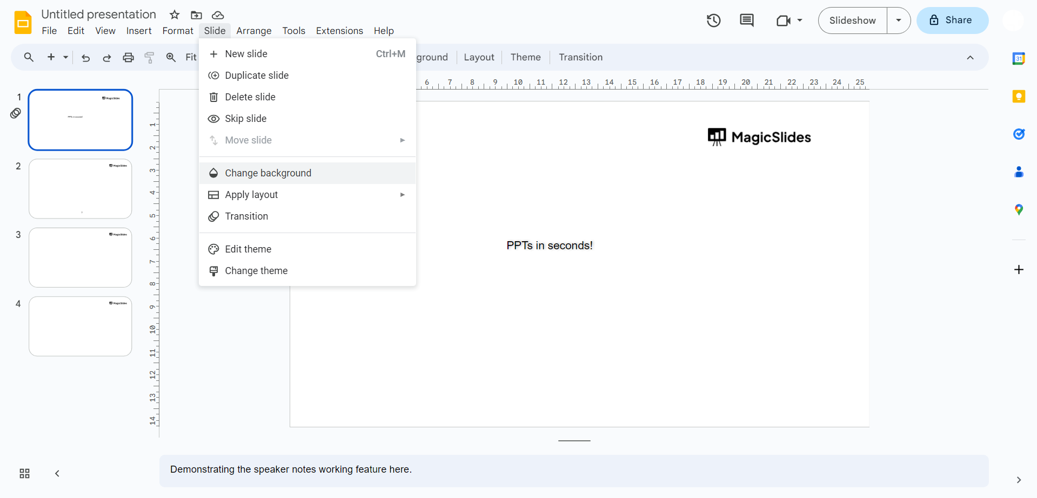
Task: Open Google Maps side panel
Action: point(1019,209)
